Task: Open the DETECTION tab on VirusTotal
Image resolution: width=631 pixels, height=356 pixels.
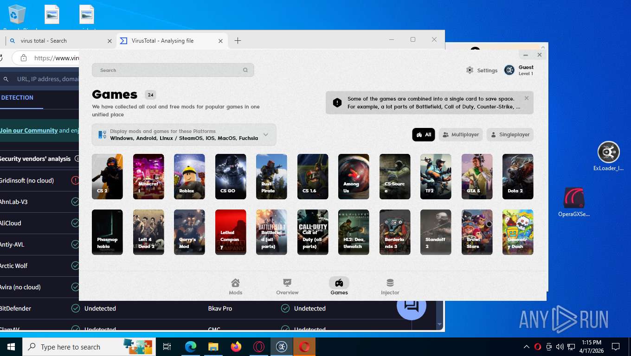Action: click(x=17, y=98)
